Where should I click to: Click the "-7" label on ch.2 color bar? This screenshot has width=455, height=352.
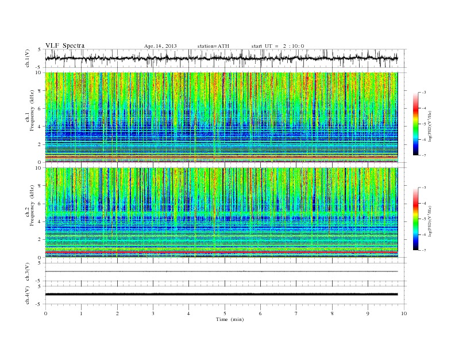coord(423,250)
